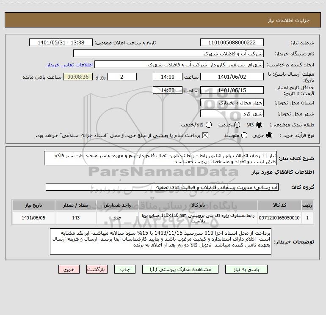Click the تعداد / مقدار column header
The image size is (326, 315).
tap(76, 205)
